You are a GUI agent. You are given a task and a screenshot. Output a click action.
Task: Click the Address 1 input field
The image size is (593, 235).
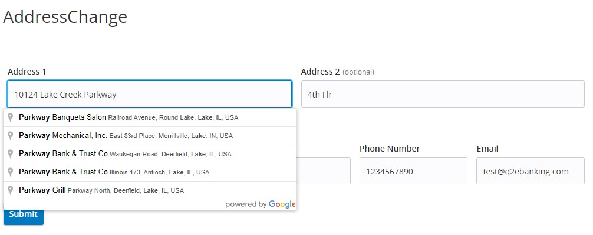[x=150, y=94]
